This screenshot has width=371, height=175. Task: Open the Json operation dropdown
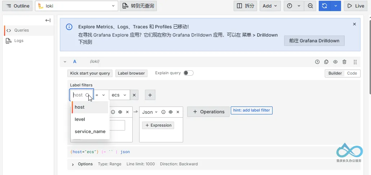click(x=150, y=112)
